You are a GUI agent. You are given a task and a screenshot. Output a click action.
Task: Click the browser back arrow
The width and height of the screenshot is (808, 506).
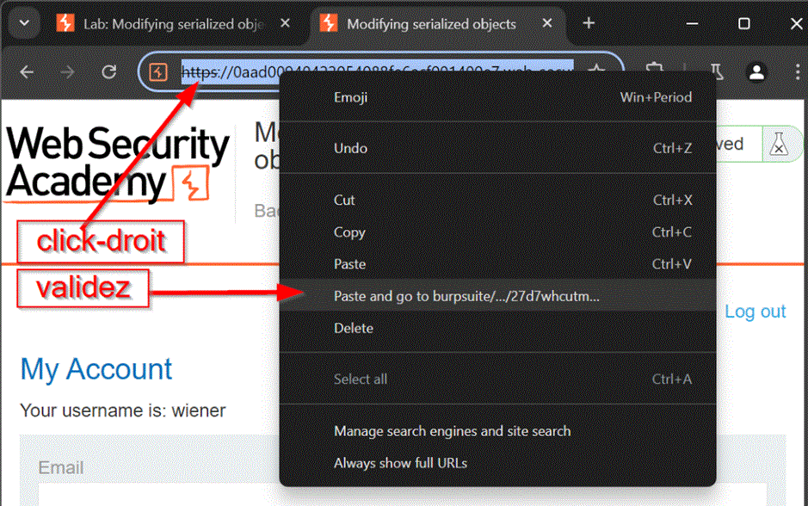tap(27, 72)
